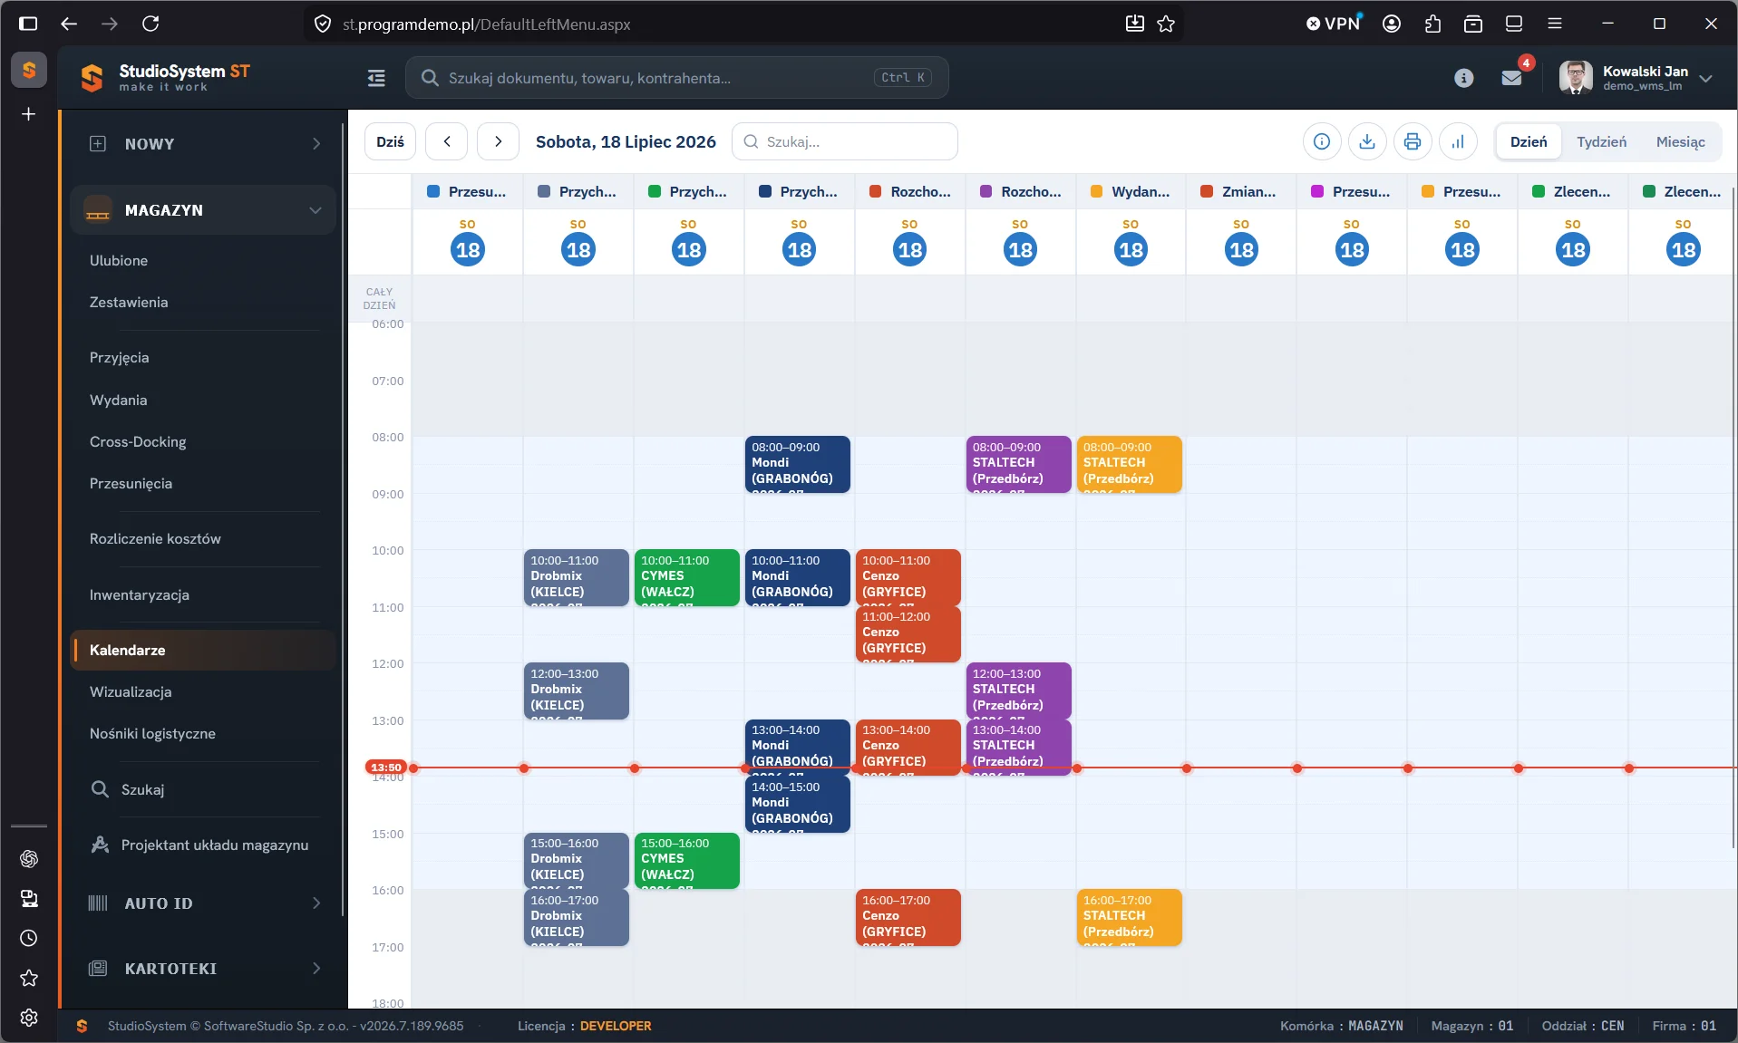Expand the KARTOTEKI menu section
The image size is (1738, 1043).
[x=203, y=969]
